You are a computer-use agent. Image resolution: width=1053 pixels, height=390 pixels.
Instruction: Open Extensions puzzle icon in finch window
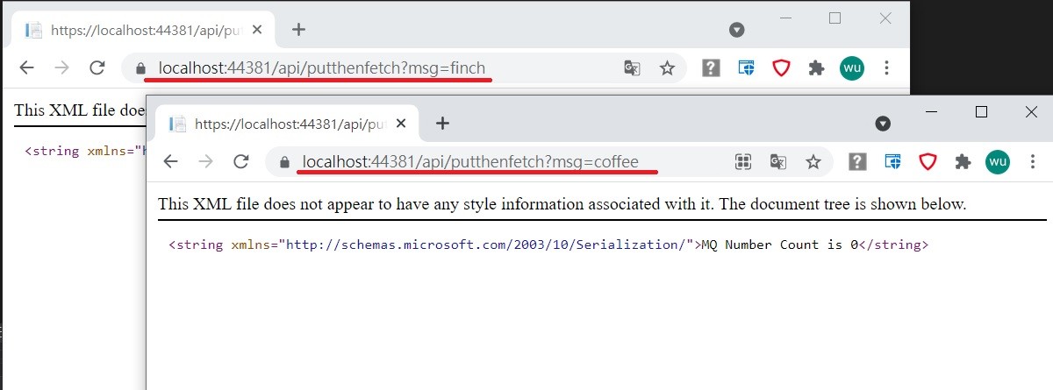point(816,67)
